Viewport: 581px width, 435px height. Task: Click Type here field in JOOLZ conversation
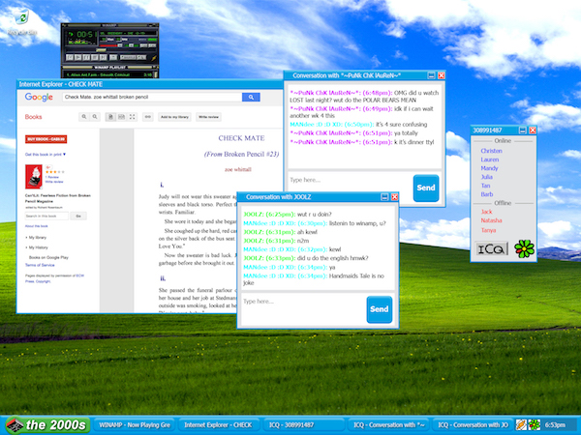(x=303, y=309)
